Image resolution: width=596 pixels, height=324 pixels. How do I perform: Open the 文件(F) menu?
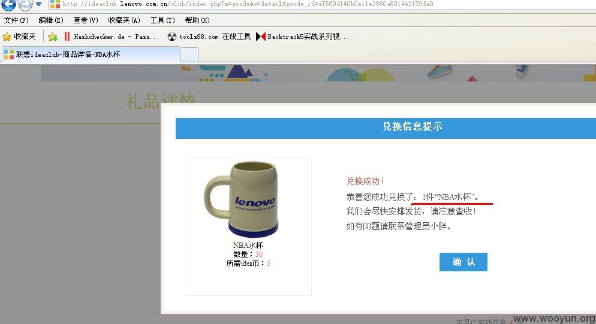(16, 20)
